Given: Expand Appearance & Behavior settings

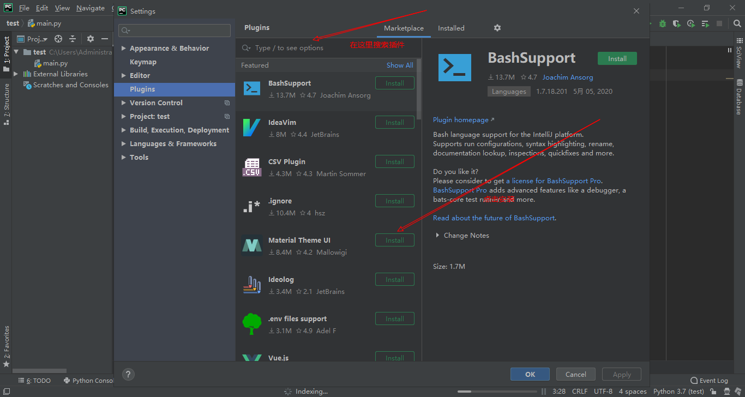Looking at the screenshot, I should 124,48.
